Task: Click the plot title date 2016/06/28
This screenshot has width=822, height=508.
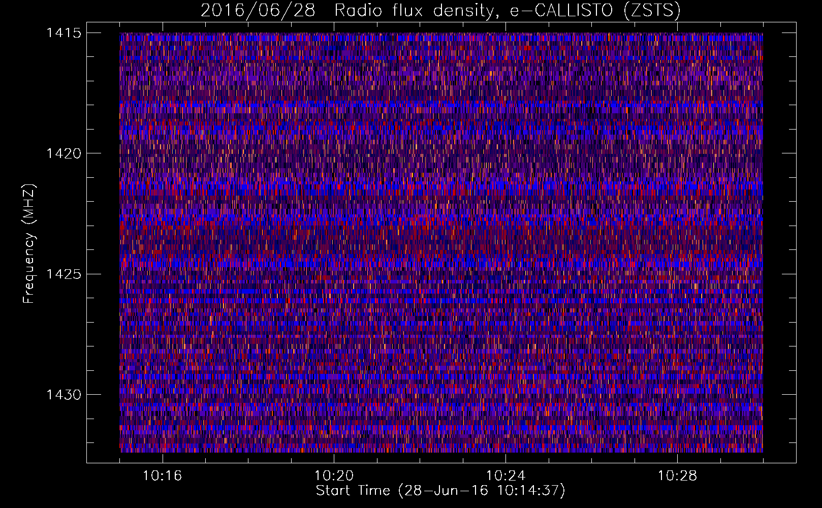Action: click(258, 10)
